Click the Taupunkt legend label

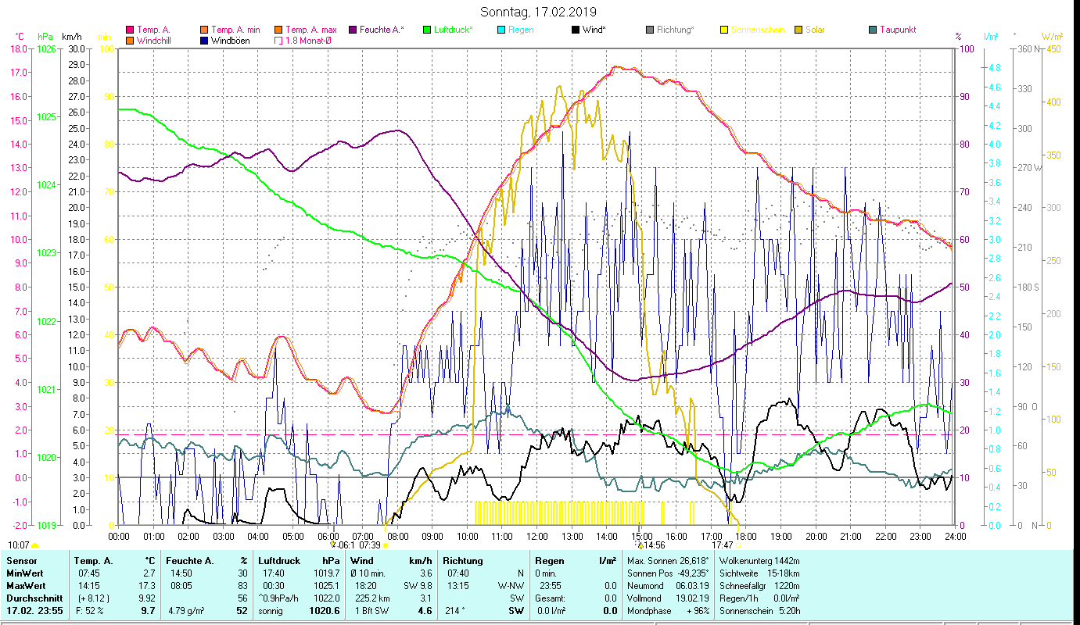[898, 30]
